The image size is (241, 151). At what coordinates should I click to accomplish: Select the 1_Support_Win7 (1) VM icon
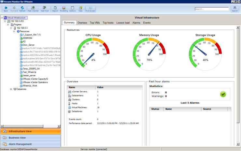click(21, 35)
